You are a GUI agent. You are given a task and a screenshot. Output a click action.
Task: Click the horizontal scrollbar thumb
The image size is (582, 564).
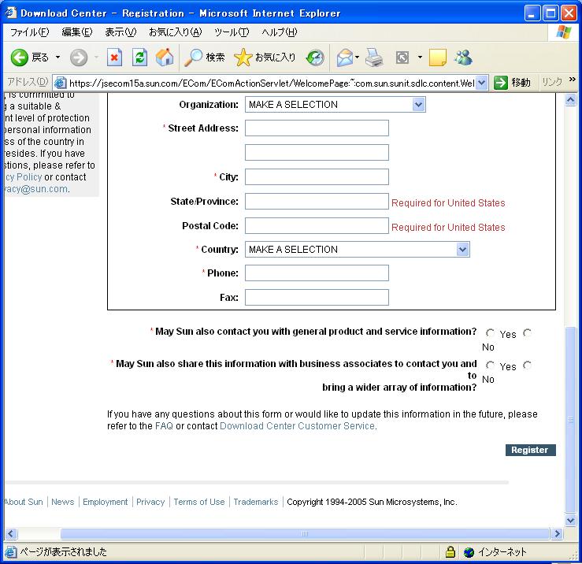(304, 533)
